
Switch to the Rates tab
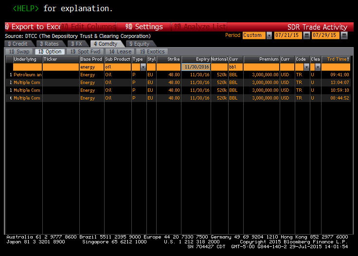(x=49, y=44)
